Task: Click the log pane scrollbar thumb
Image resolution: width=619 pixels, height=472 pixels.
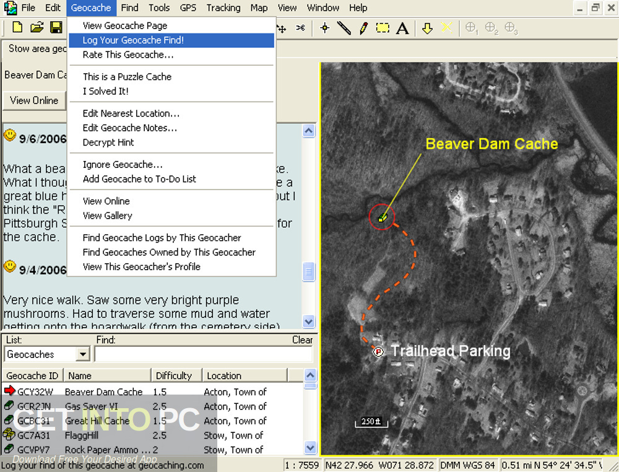Action: [x=309, y=272]
